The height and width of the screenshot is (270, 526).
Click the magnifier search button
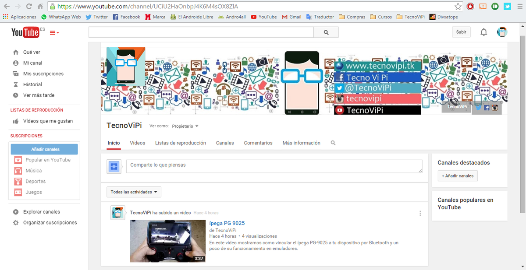pos(326,32)
